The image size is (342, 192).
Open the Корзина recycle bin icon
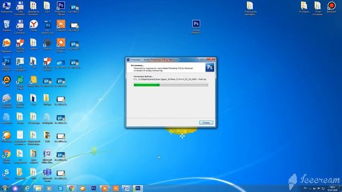pyautogui.click(x=6, y=26)
